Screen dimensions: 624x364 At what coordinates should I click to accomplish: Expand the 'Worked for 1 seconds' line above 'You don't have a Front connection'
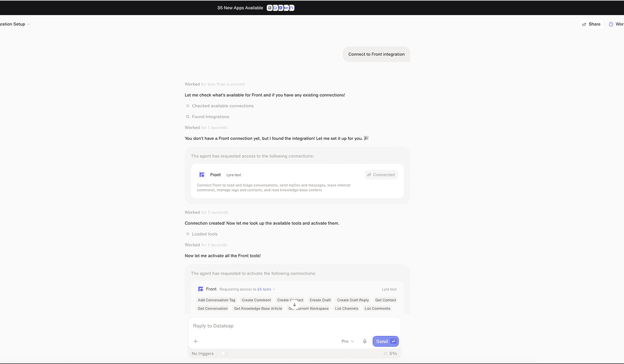point(206,127)
